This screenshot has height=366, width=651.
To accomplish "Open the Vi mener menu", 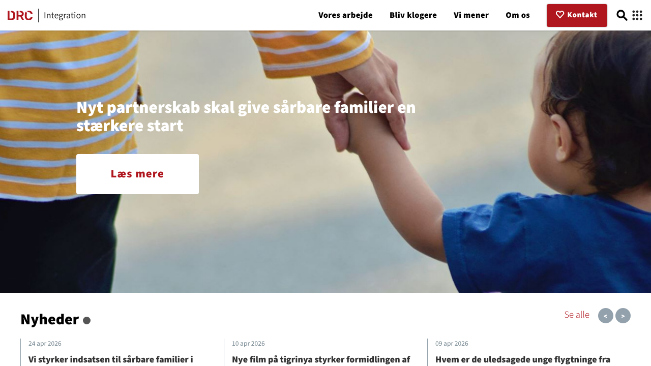I will 471,15.
